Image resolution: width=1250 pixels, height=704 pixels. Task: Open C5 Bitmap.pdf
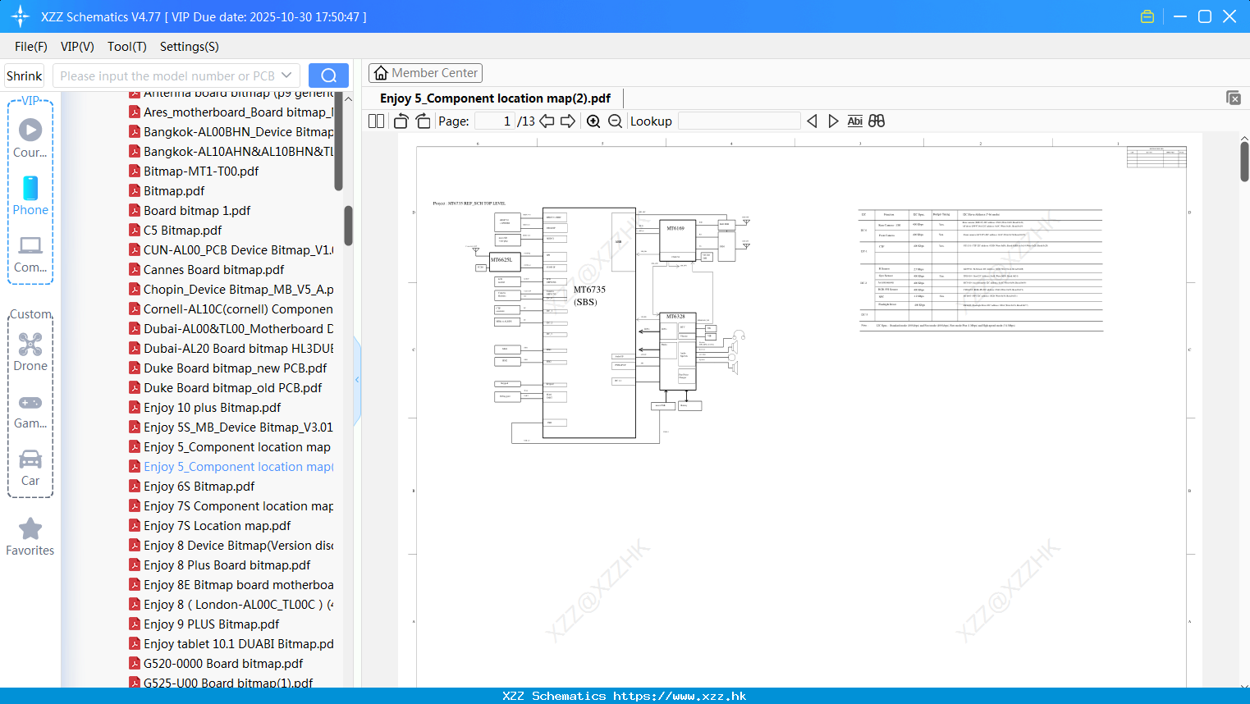pyautogui.click(x=175, y=230)
